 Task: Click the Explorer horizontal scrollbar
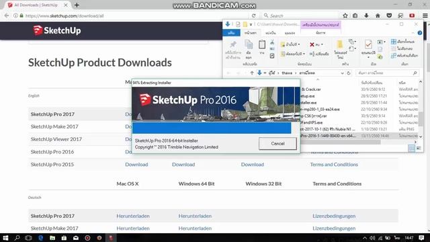[341, 142]
